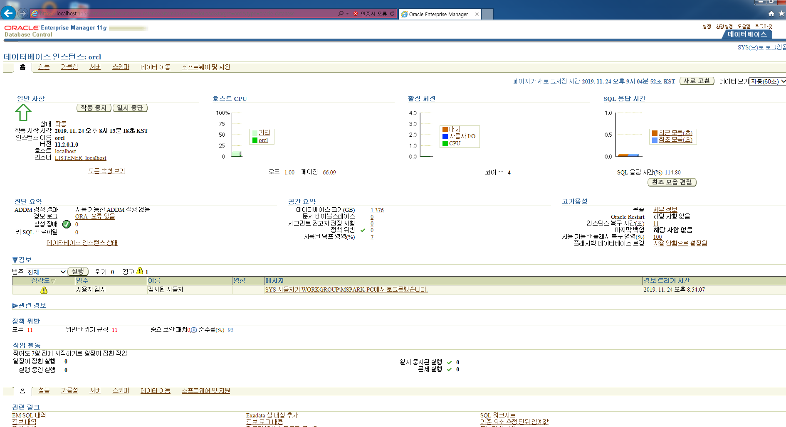Click the check icon beside 정책 위반
Screen dimensions: 786x427
click(x=363, y=230)
